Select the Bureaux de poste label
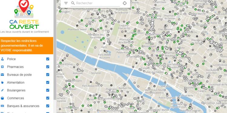Image resolution: width=227 pixels, height=113 pixels. pos(19,75)
